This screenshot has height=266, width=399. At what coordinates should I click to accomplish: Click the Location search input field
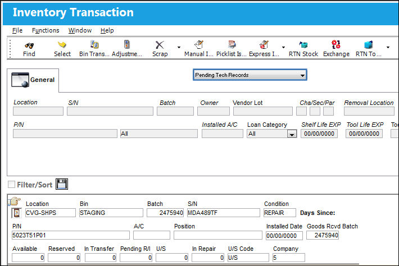click(38, 111)
